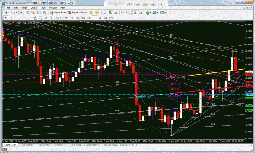Expand the Periods clock dropdown arrow
Viewport: 255px width, 153px height.
[x=157, y=13]
